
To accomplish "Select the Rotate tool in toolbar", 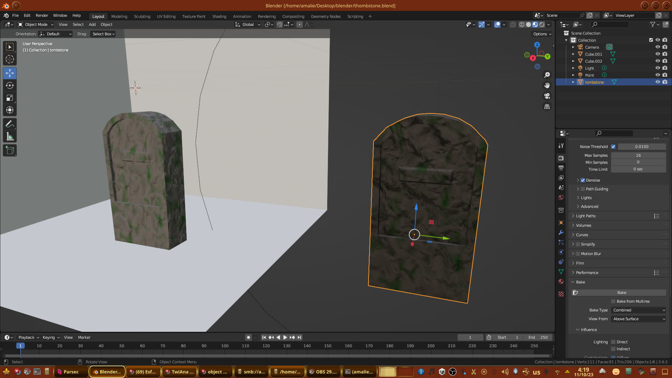I will click(x=10, y=86).
